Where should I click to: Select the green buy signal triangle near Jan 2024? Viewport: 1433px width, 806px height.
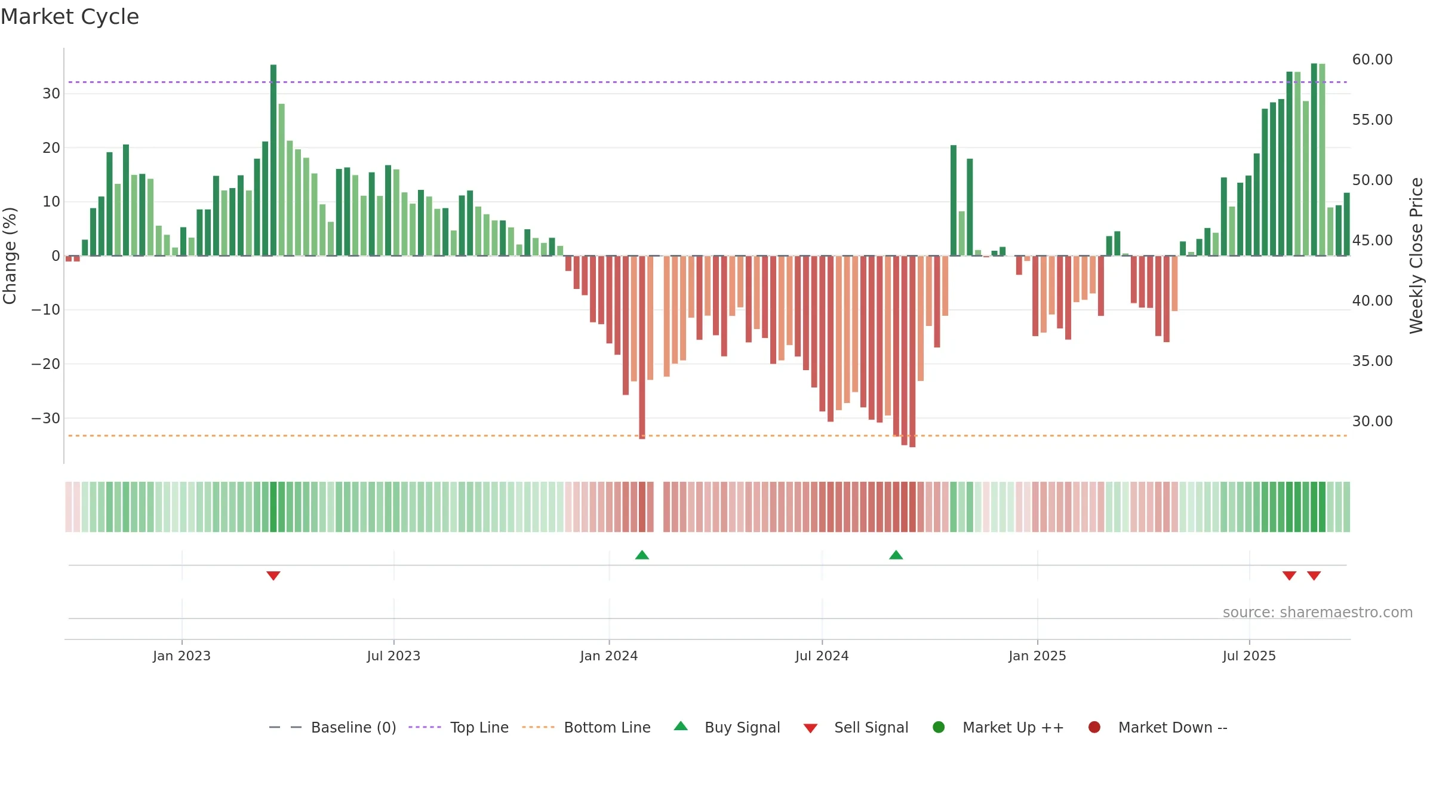pos(642,555)
